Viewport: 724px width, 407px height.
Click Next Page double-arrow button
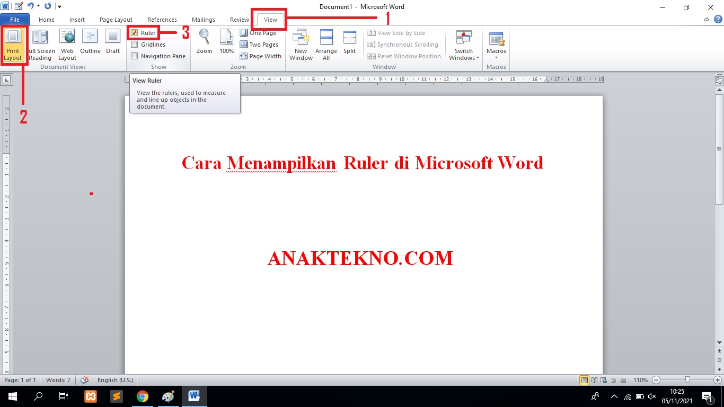pos(719,368)
